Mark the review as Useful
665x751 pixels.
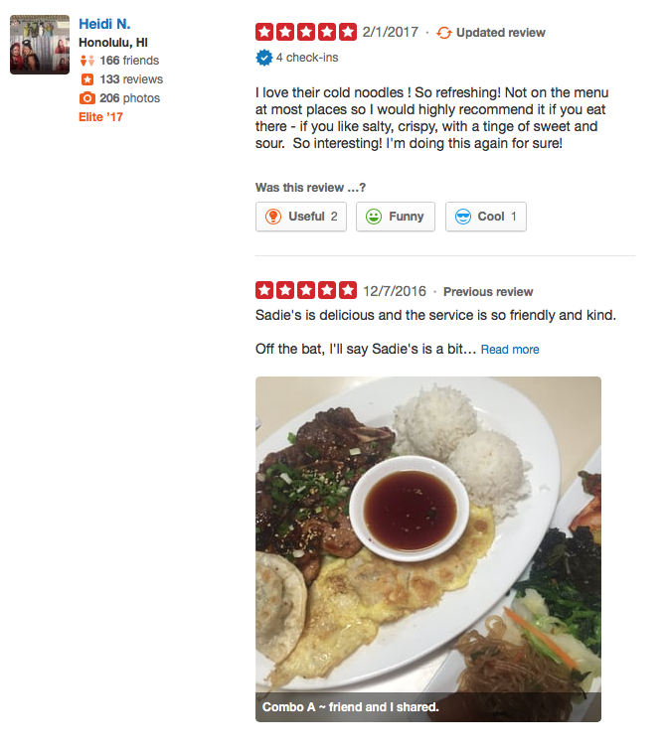[x=301, y=217]
